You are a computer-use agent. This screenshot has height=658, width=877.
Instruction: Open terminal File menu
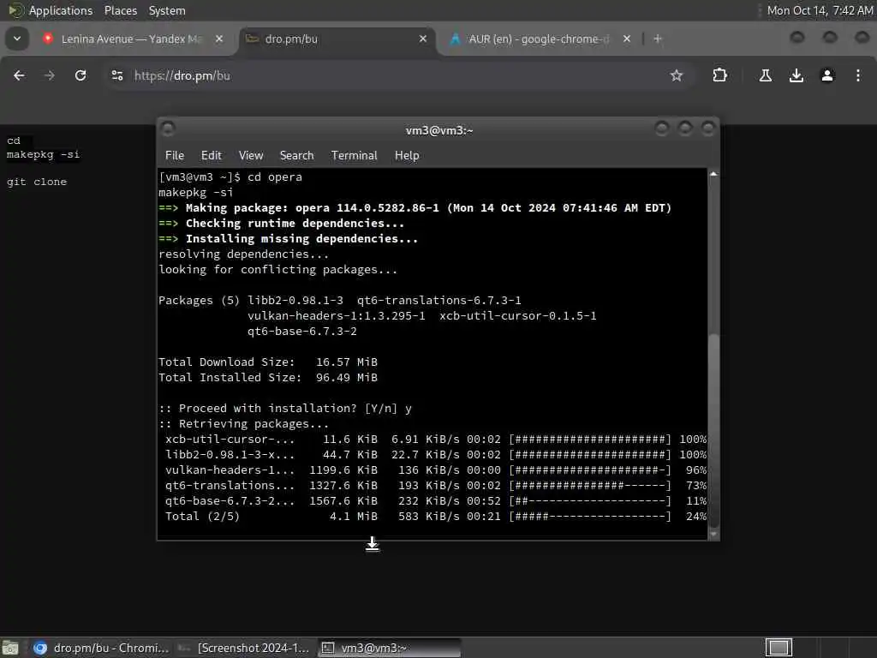(175, 156)
